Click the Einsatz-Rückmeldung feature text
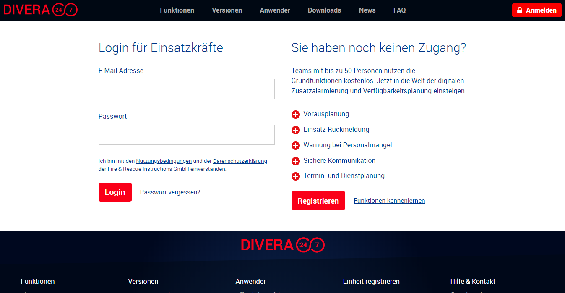Screen dimensions: 565x293 click(x=336, y=130)
